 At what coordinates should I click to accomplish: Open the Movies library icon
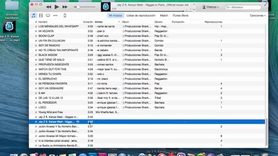tap(41, 16)
